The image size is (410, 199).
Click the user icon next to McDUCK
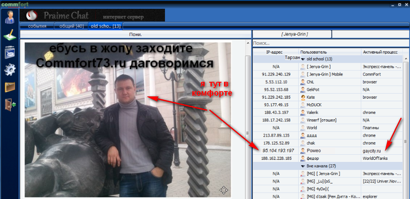[303, 105]
